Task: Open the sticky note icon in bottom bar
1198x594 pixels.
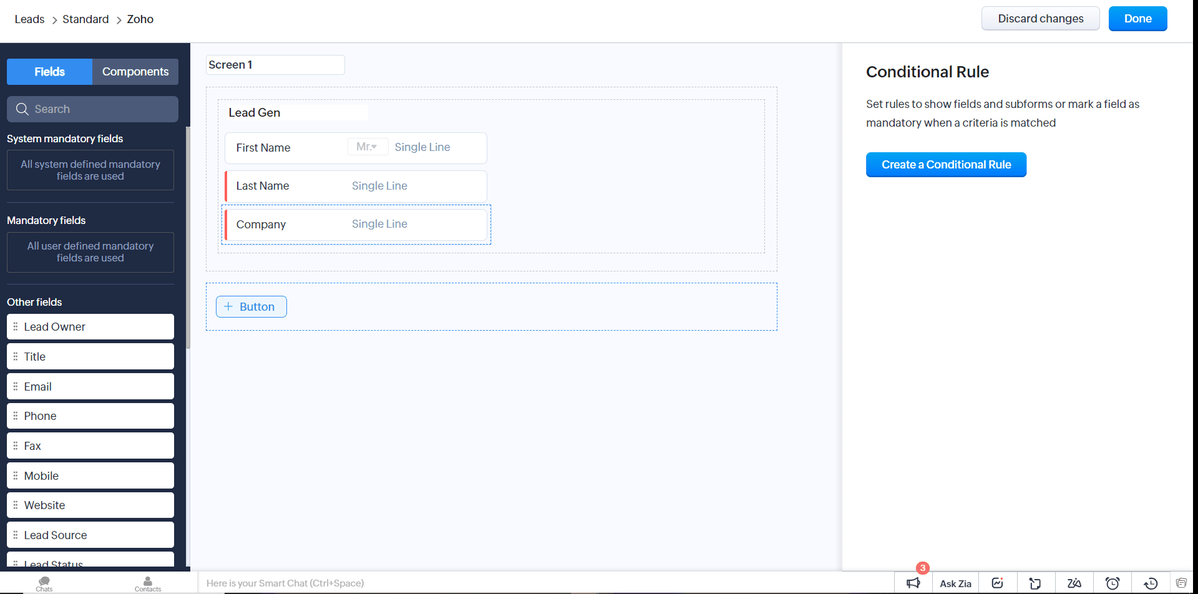Action: [x=1035, y=583]
